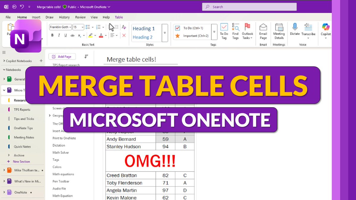This screenshot has width=356, height=200.
Task: Switch to the Draw ribbon tab
Action: [50, 17]
